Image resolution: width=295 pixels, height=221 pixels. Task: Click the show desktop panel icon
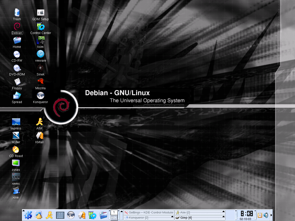39,215
